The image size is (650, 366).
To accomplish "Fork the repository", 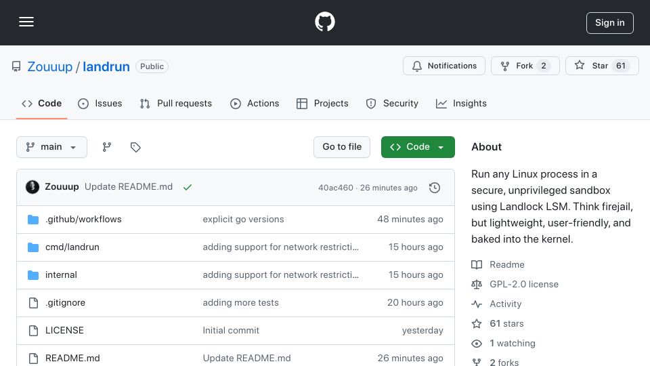I will click(525, 66).
